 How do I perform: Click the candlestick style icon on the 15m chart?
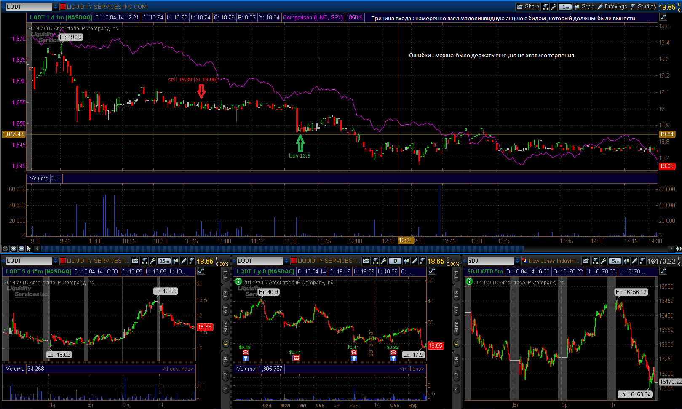(x=176, y=261)
